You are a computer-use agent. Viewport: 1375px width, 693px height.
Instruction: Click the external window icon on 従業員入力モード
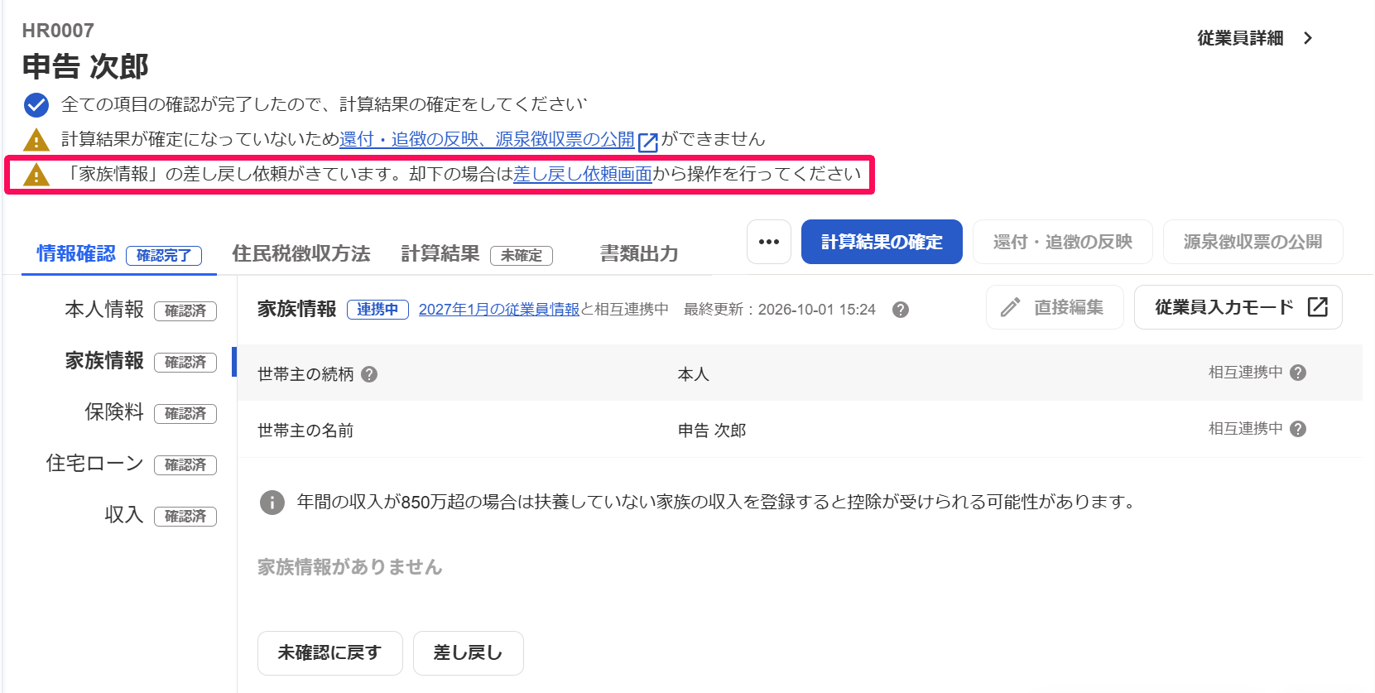1317,307
